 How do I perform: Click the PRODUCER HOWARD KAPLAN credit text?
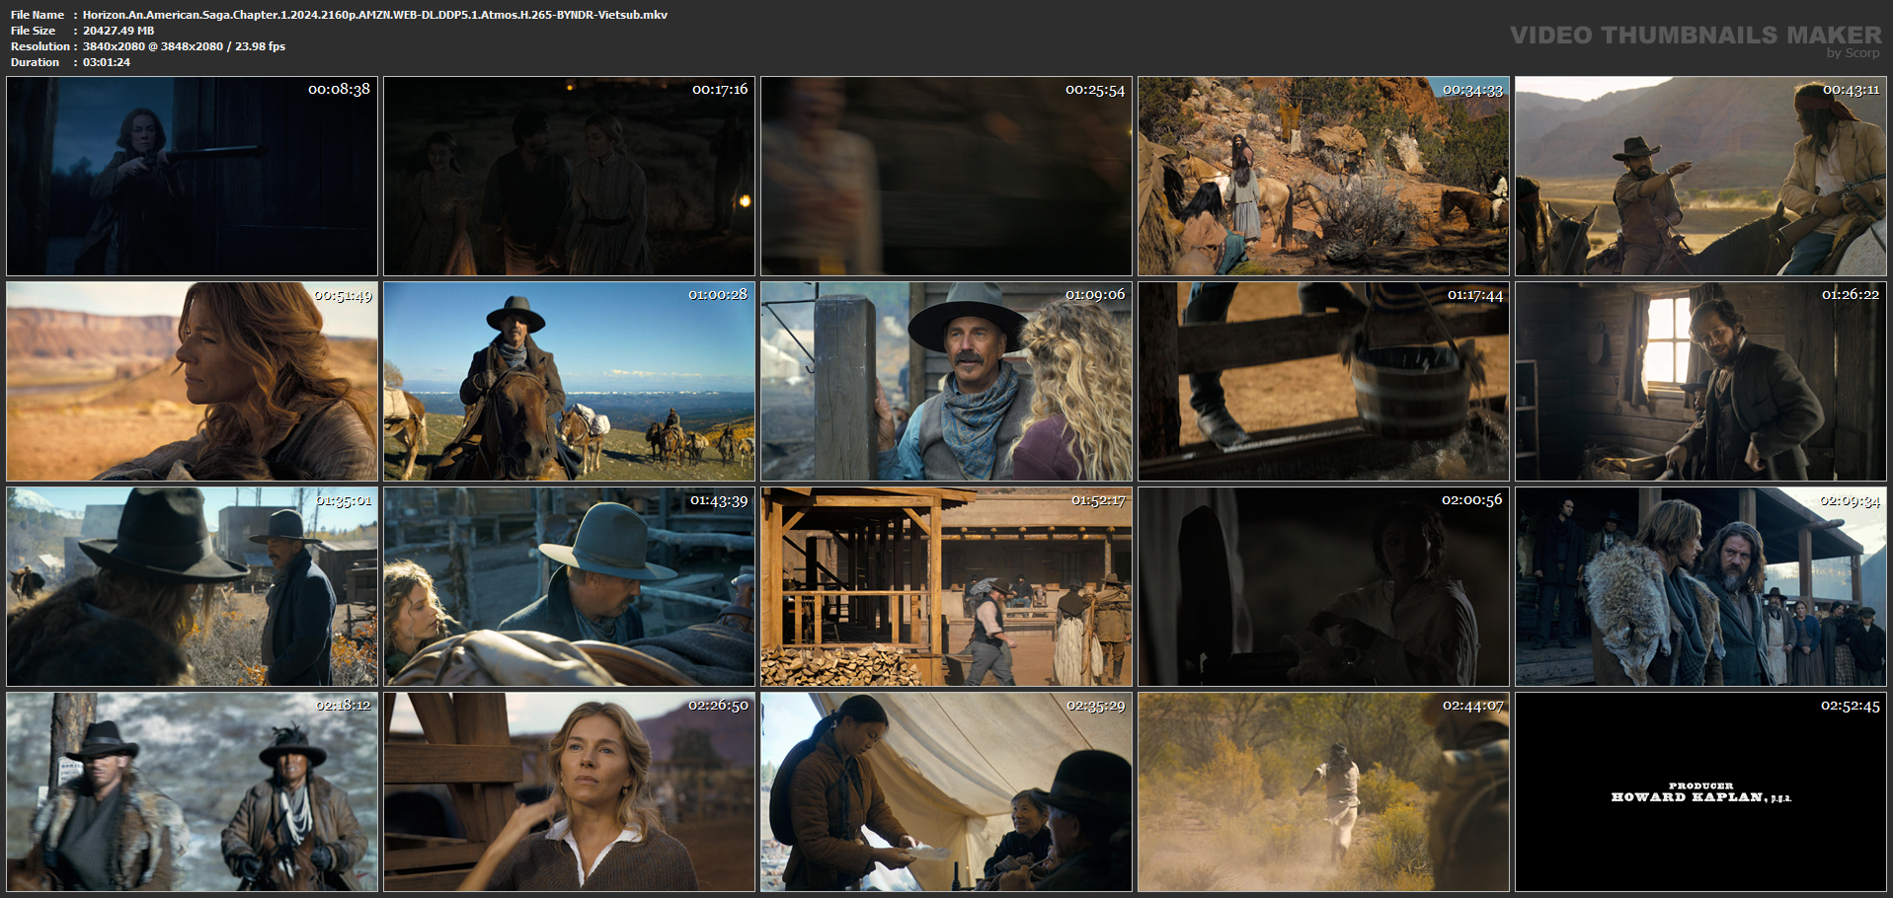pos(1700,792)
